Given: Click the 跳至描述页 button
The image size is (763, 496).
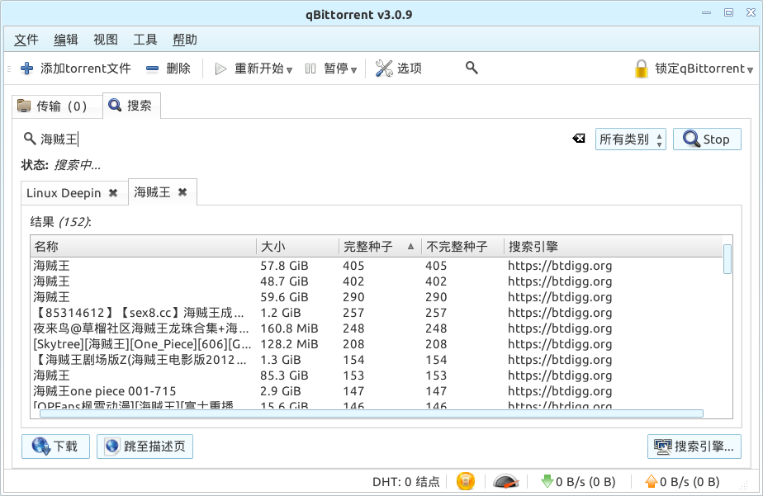Looking at the screenshot, I should point(145,446).
